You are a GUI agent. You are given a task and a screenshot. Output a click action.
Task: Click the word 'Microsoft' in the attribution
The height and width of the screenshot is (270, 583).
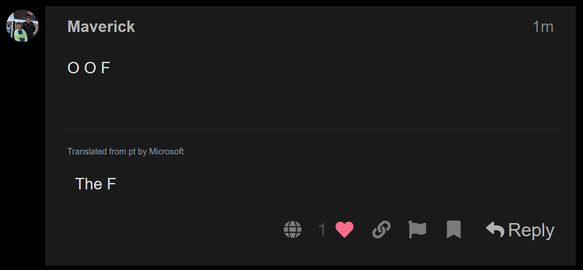pos(166,151)
